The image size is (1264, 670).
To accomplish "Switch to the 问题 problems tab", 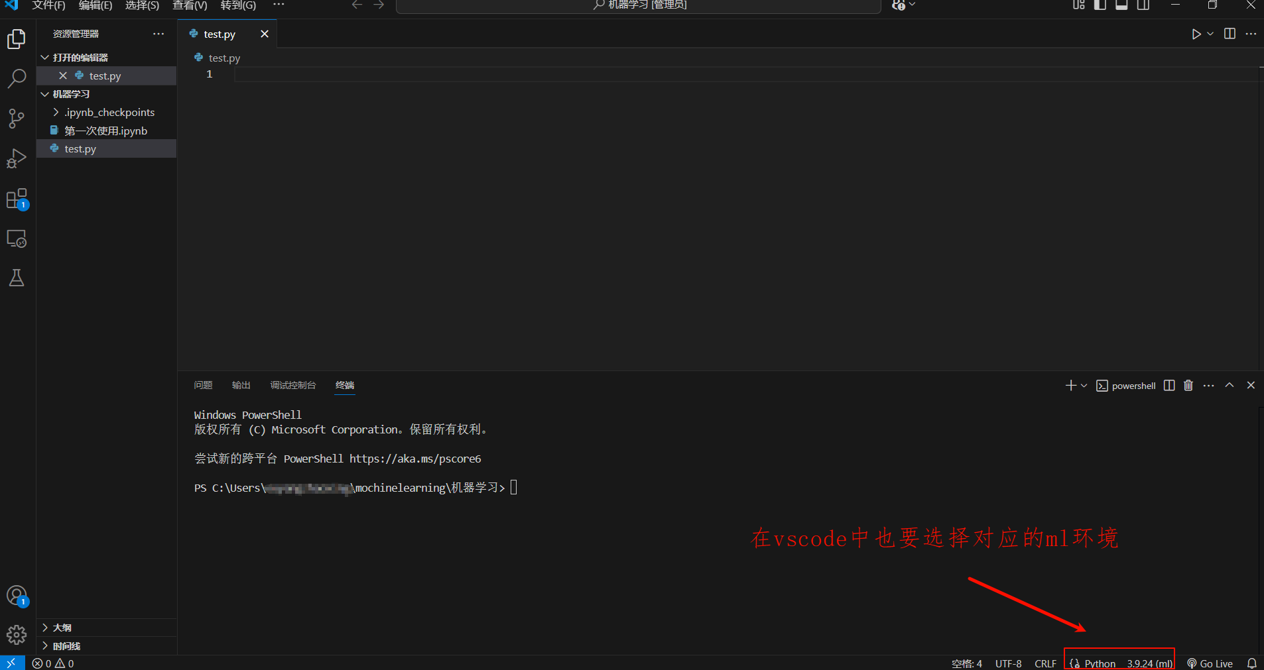I will (x=203, y=385).
